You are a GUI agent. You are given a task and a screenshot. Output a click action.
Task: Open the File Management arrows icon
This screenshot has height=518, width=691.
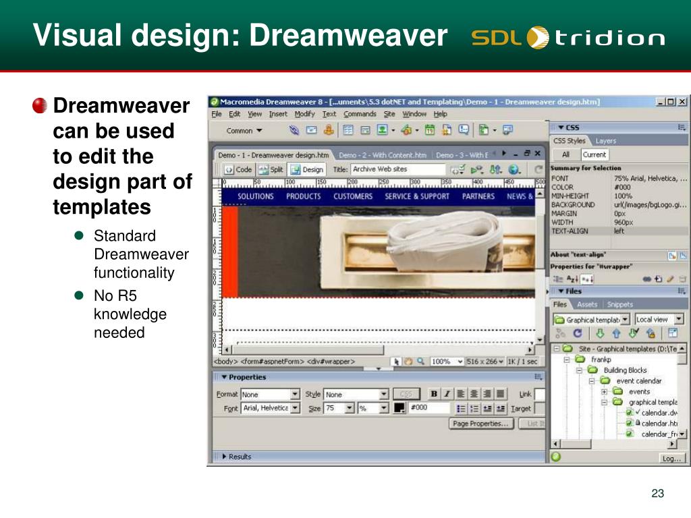click(495, 169)
